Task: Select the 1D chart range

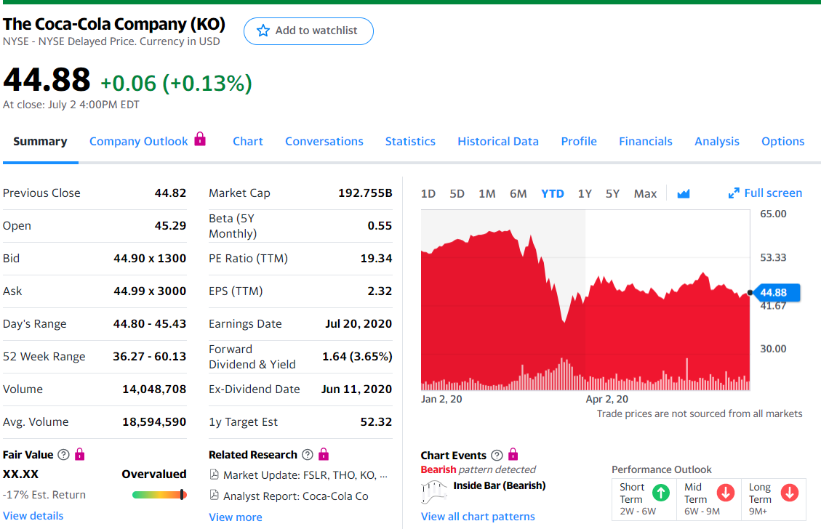Action: click(428, 193)
